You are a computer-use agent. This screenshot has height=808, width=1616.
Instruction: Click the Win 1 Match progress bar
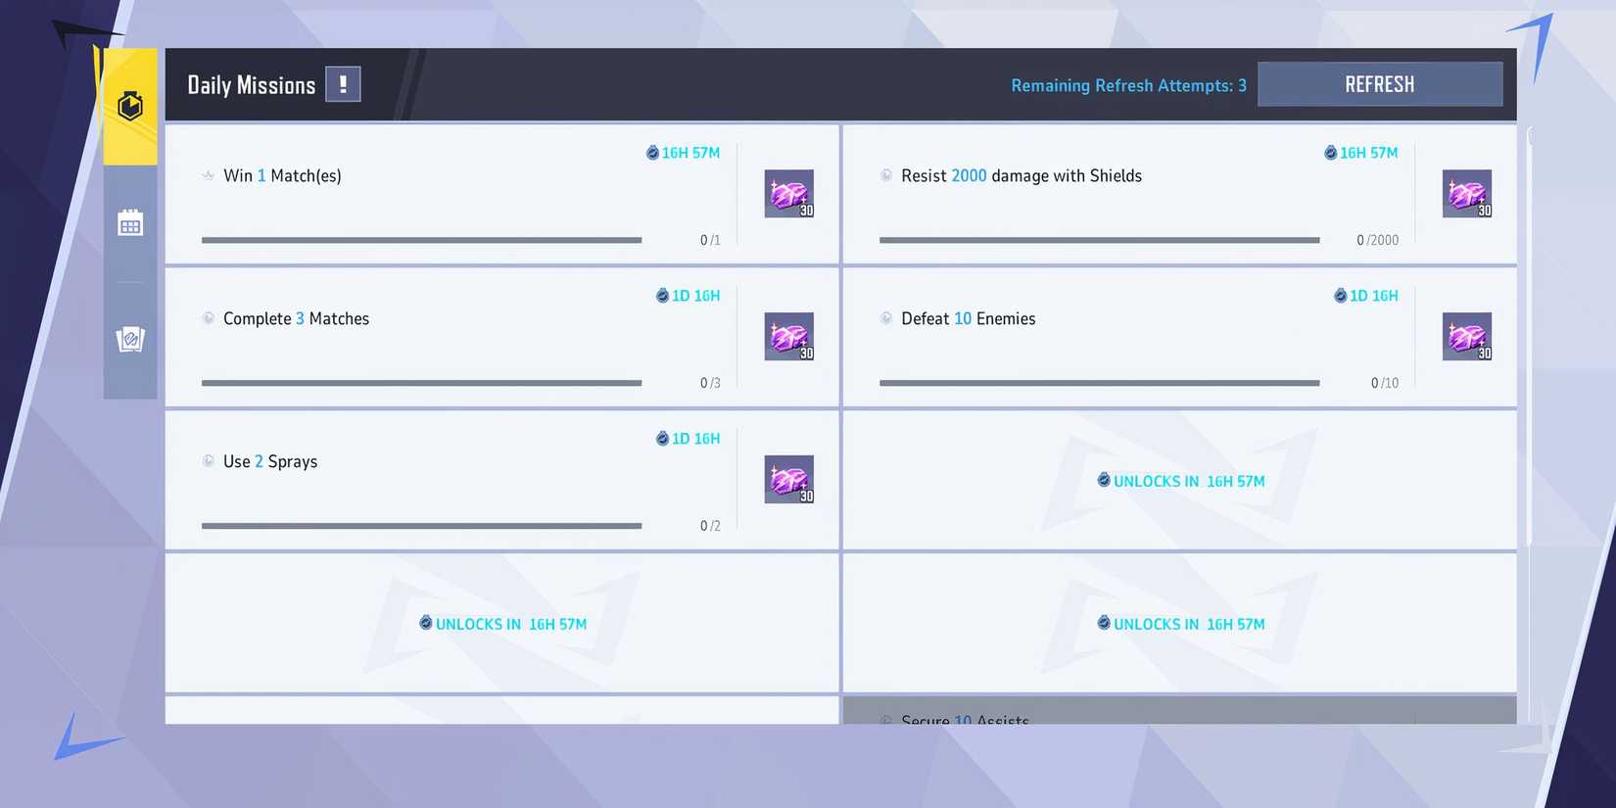point(421,240)
